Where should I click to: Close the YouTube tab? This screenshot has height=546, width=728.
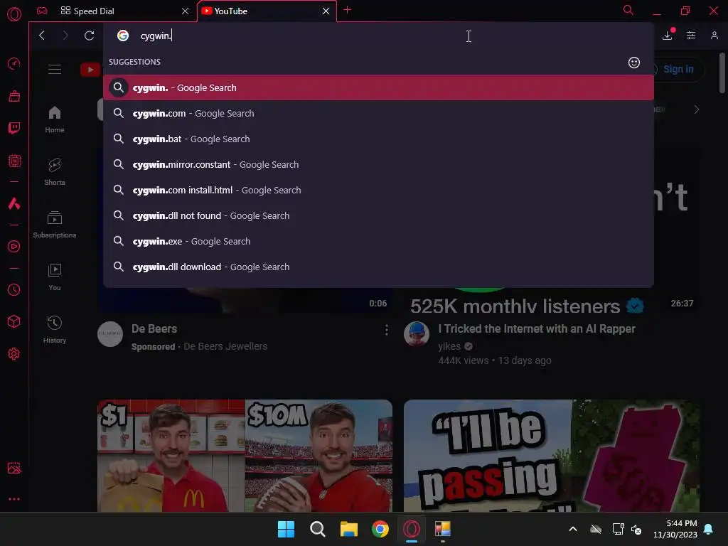click(x=326, y=11)
